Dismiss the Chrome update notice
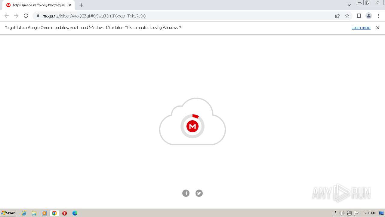 [378, 28]
